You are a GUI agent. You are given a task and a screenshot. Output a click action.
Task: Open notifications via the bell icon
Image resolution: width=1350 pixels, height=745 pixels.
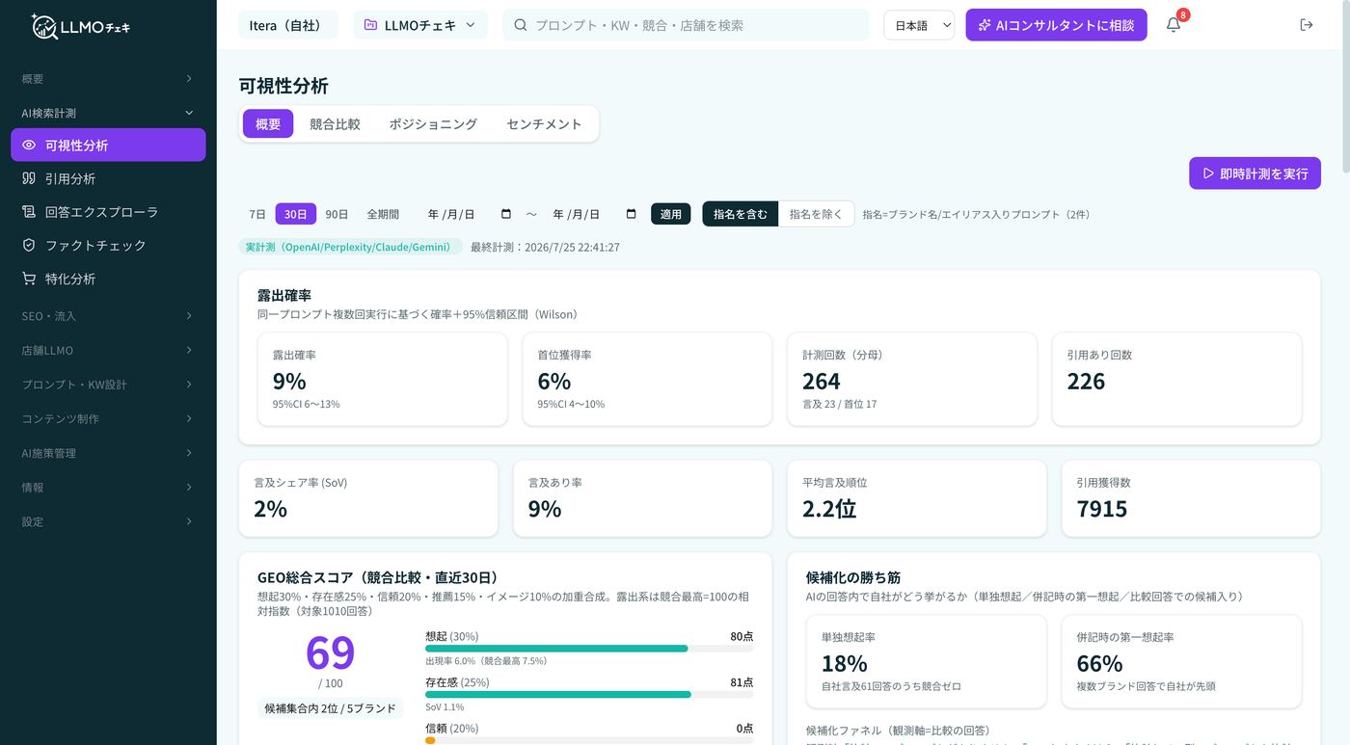click(1174, 25)
